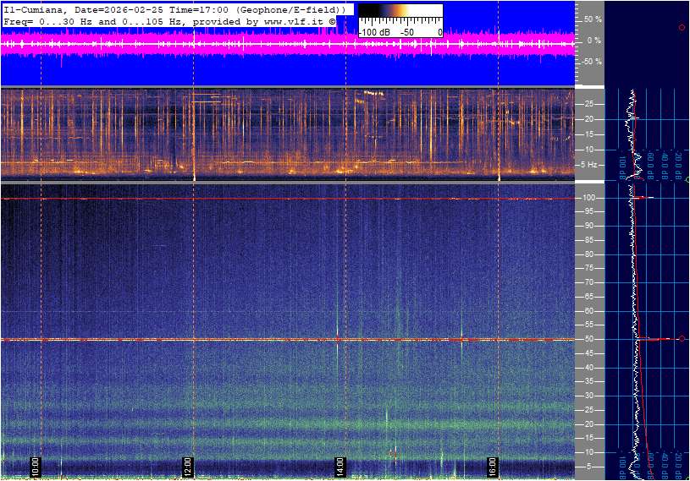Viewport: 690px width, 481px height.
Task: Click the 50 Hz frequency axis label
Action: pyautogui.click(x=589, y=339)
